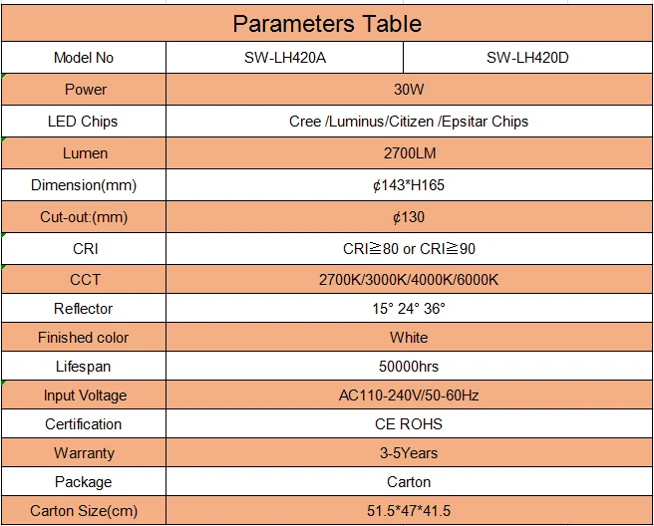
Task: Select the 51.5*47*41.5 carton size cell
Action: tap(409, 511)
